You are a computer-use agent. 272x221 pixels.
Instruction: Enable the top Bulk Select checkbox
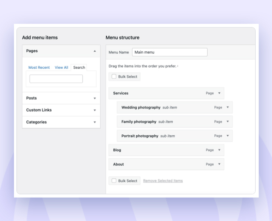[x=114, y=76]
